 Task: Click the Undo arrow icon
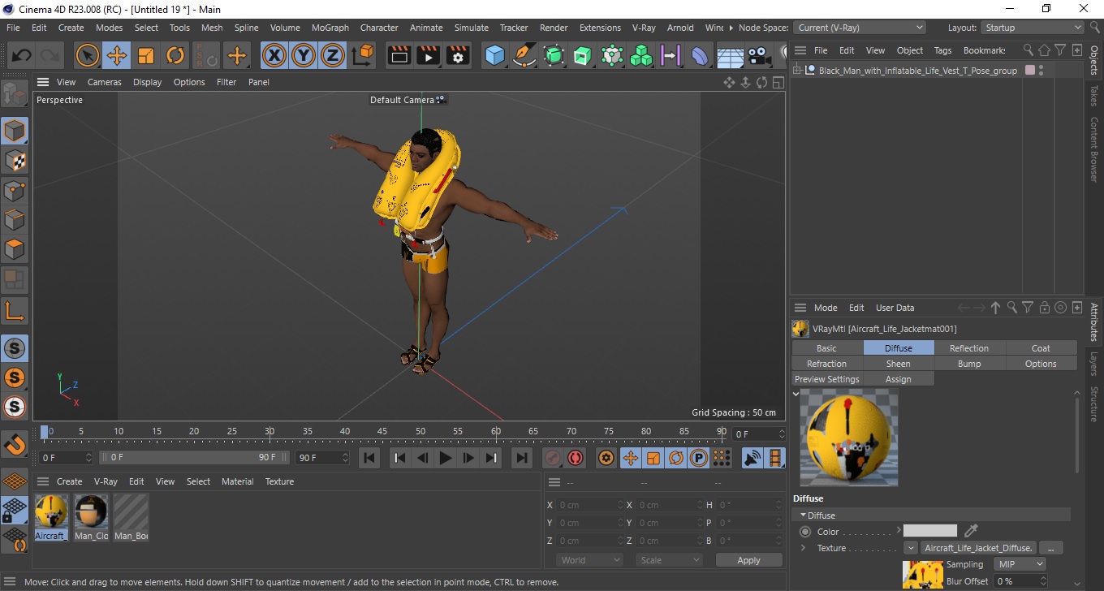[22, 56]
